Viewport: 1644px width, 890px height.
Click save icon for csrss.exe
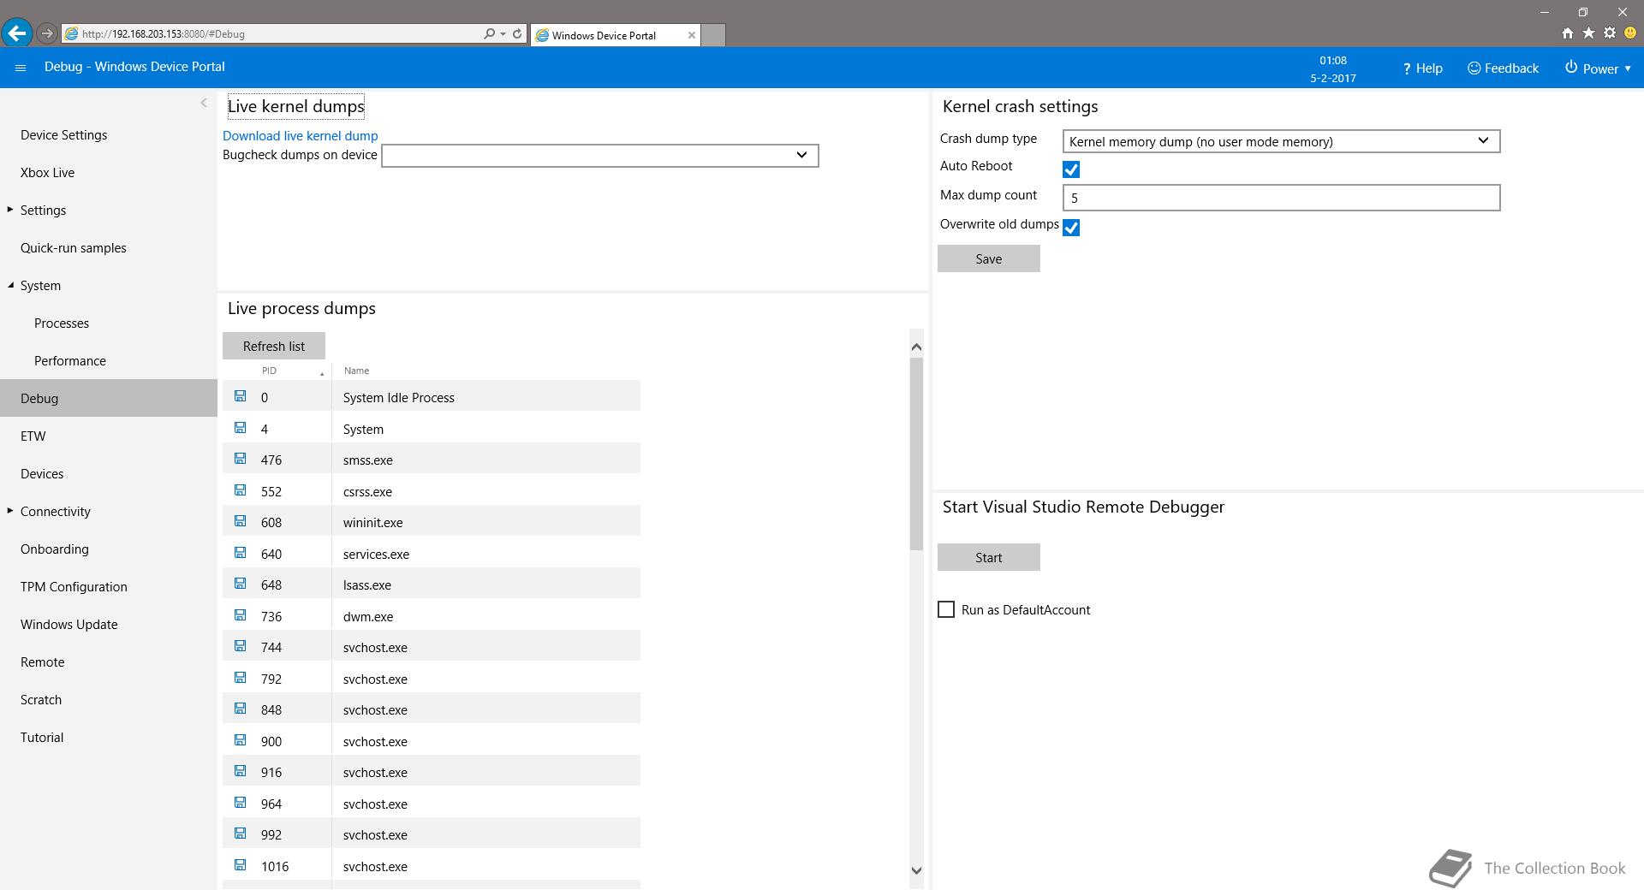pos(241,490)
